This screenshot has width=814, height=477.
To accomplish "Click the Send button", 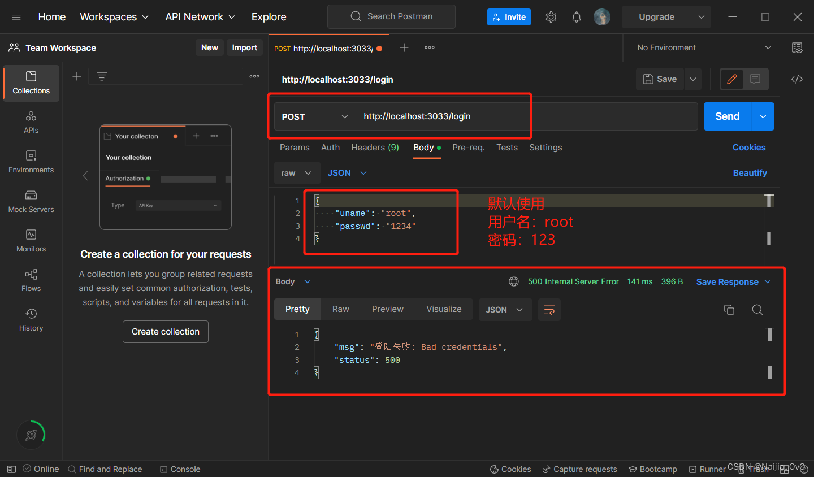I will coord(728,116).
